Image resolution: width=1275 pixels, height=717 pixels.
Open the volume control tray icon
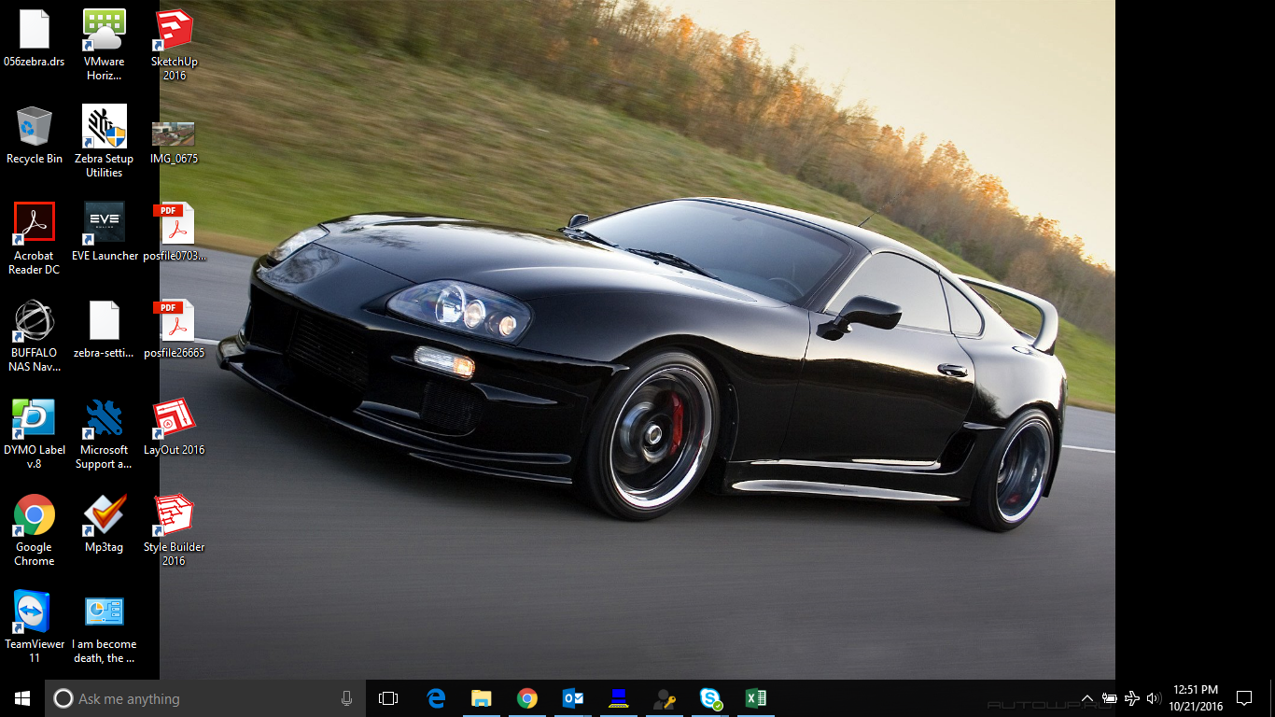(1154, 698)
